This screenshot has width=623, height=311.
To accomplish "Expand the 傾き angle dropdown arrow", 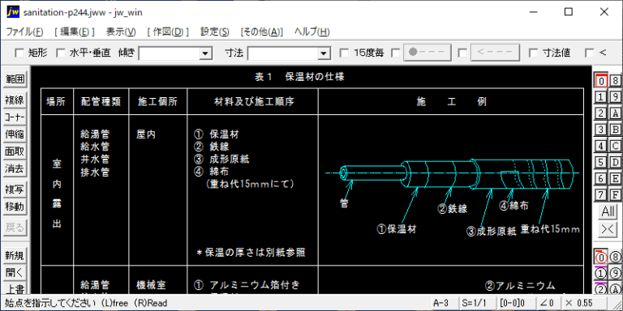I will pos(205,53).
